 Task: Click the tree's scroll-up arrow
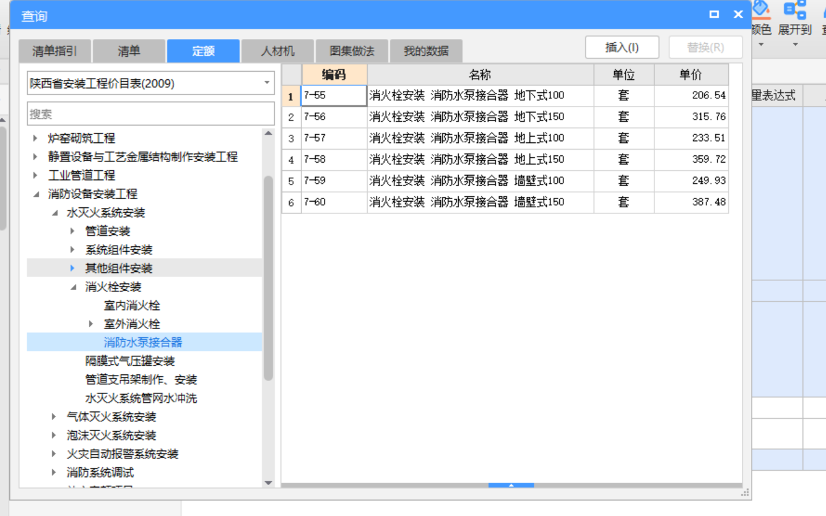[268, 133]
